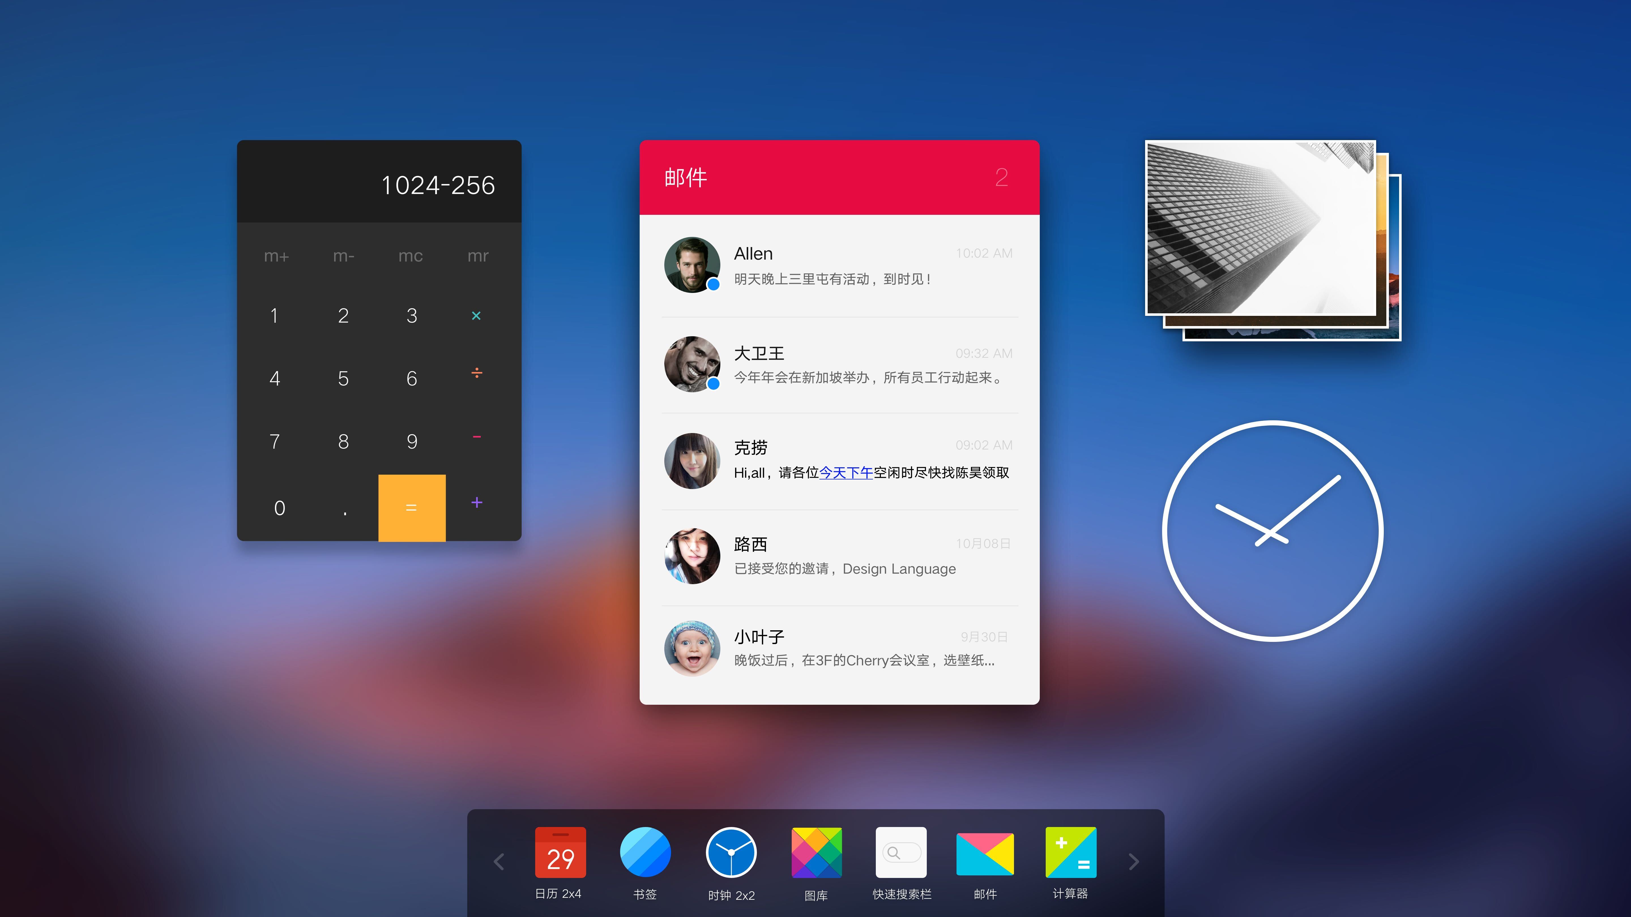Click message text 已接受您的邀请 Design Language
The width and height of the screenshot is (1631, 917).
845,569
